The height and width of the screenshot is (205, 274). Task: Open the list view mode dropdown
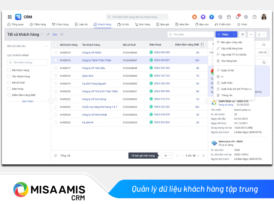click(x=261, y=35)
